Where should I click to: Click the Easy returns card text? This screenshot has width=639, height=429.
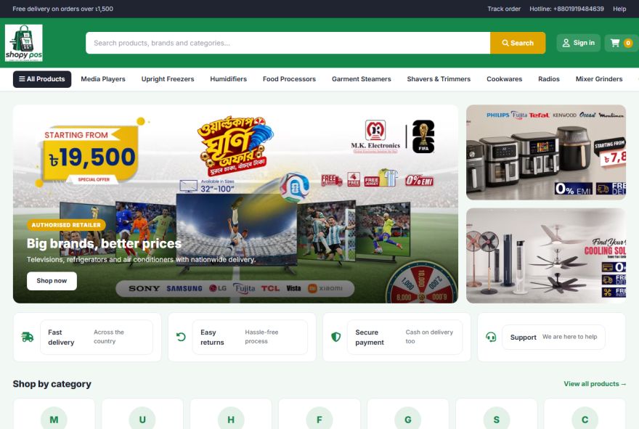click(x=212, y=338)
